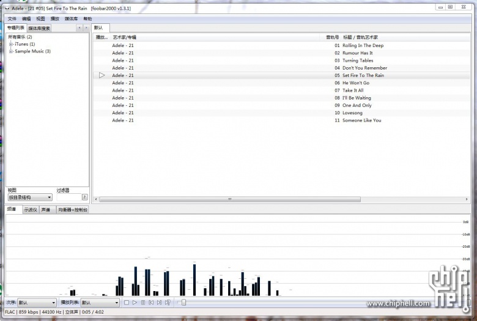The height and width of the screenshot is (321, 477).
Task: Open the 播放 menu
Action: 55,19
